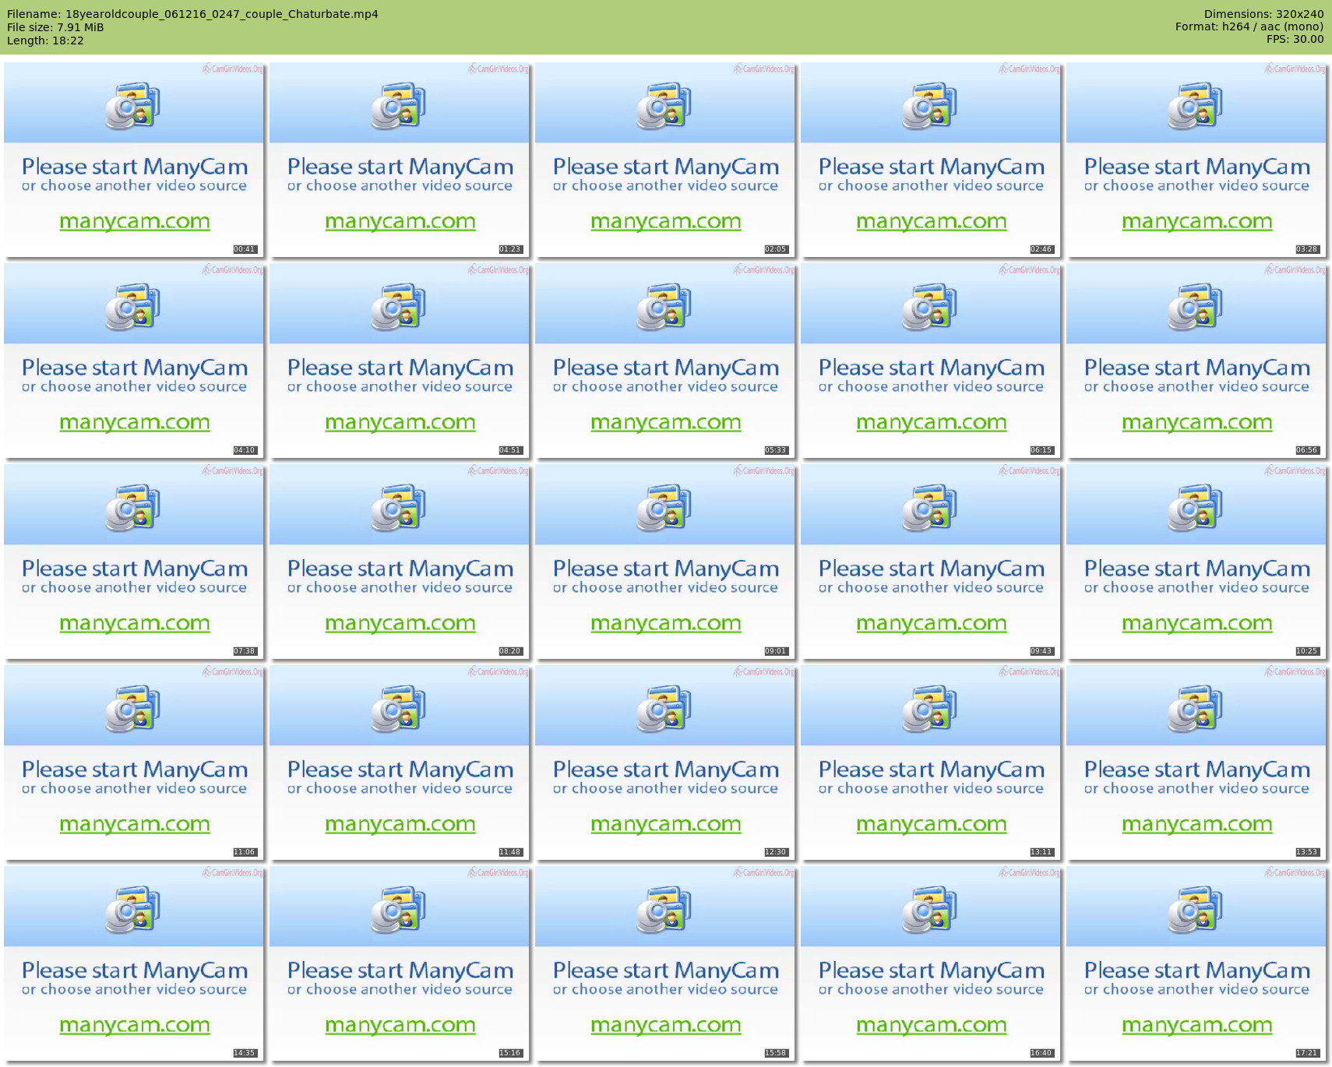
Task: Pick the frame labeled 13:53
Action: click(x=1196, y=762)
